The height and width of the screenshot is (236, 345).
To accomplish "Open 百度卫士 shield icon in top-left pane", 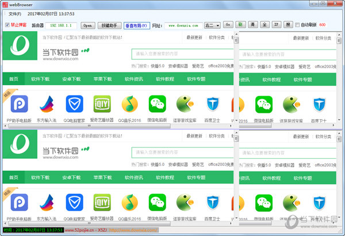I will coord(213,104).
